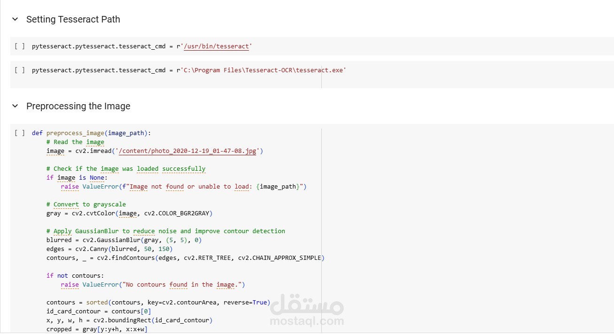Image resolution: width=614 pixels, height=334 pixels.
Task: Click the cv2.Canny(blurred, 50, 150) line
Action: [x=109, y=249]
